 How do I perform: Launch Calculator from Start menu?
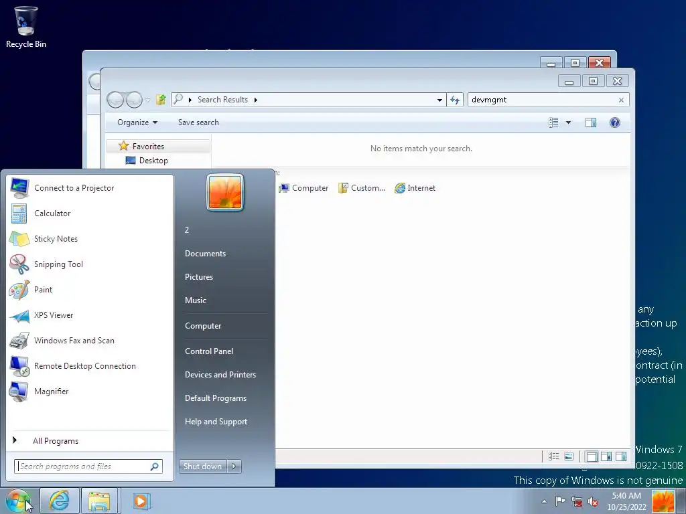tap(90, 213)
